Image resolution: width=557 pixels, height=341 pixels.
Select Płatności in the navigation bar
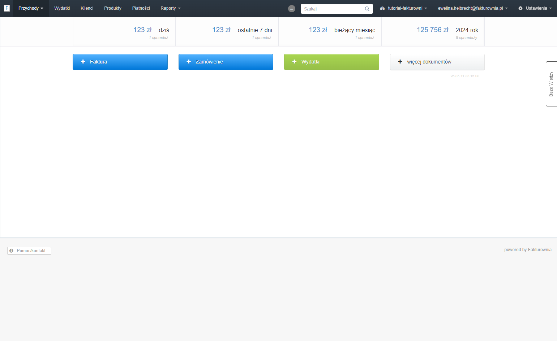tap(141, 8)
